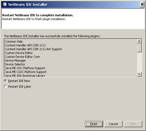The image size is (146, 131).
Task: Click the bold Restart NetBeans IDE heading
Action: [38, 15]
